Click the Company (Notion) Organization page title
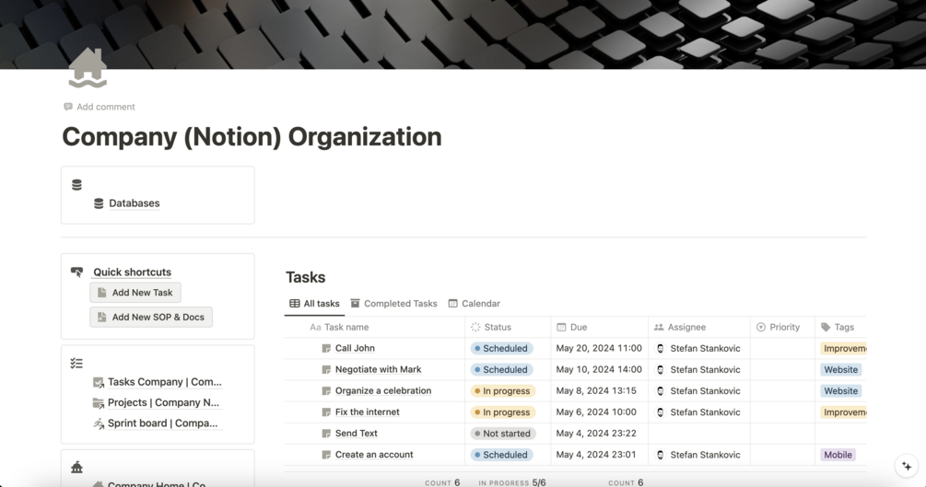 [x=252, y=137]
